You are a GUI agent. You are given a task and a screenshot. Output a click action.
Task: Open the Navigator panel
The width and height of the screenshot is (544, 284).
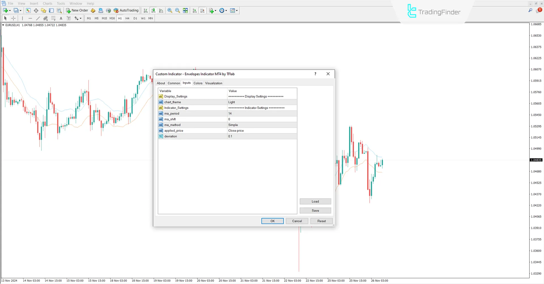tap(44, 10)
